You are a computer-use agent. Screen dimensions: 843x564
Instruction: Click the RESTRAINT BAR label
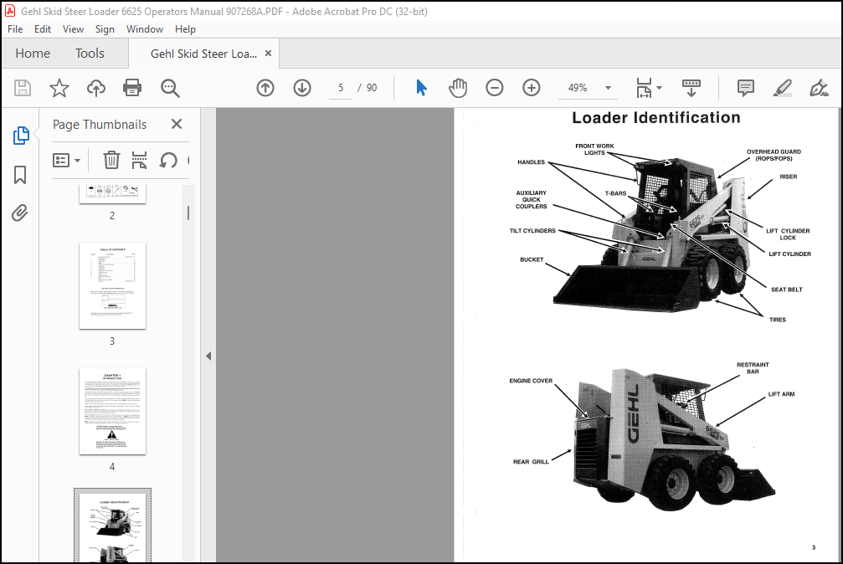coord(753,368)
